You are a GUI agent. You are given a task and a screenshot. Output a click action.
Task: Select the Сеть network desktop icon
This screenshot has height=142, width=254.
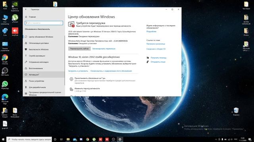pos(5,32)
